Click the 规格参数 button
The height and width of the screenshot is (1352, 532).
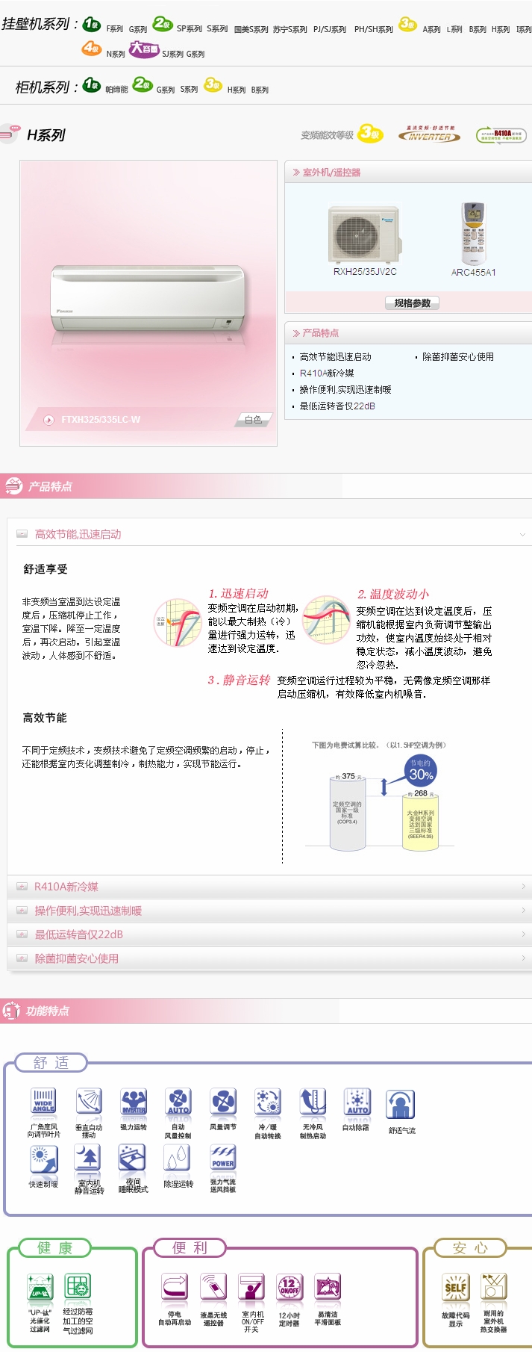pyautogui.click(x=412, y=303)
